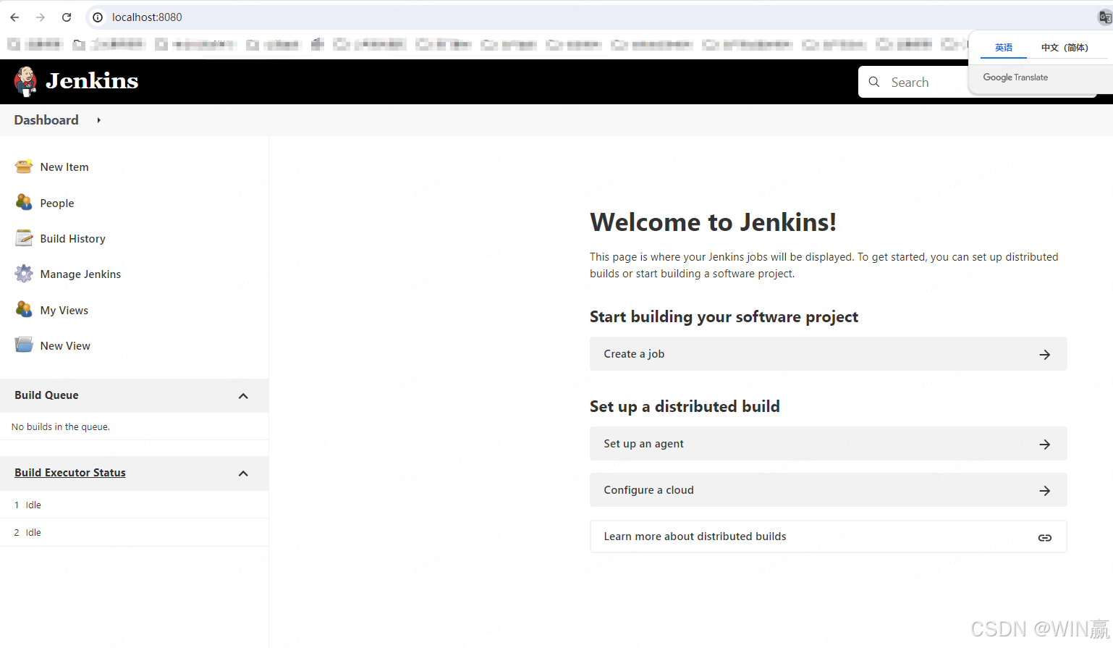
Task: Select the 中文（简体）translate tab
Action: click(1065, 48)
